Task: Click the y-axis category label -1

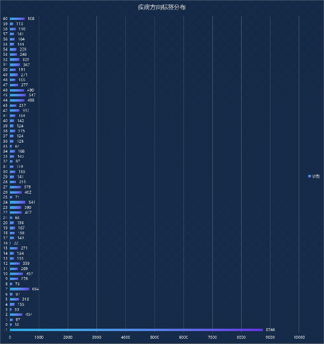Action: pos(6,330)
